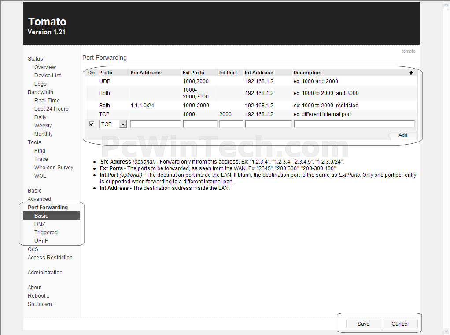Select Last 24 Hours bandwidth view
450x335 pixels.
point(52,109)
